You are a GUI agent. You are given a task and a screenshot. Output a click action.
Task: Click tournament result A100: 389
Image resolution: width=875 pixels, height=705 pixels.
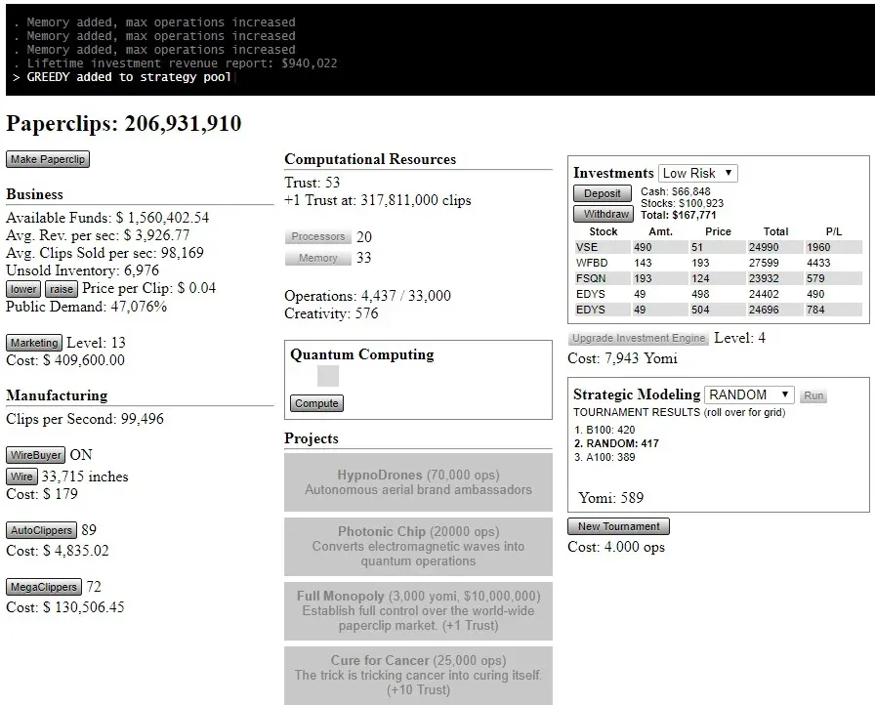pyautogui.click(x=604, y=457)
